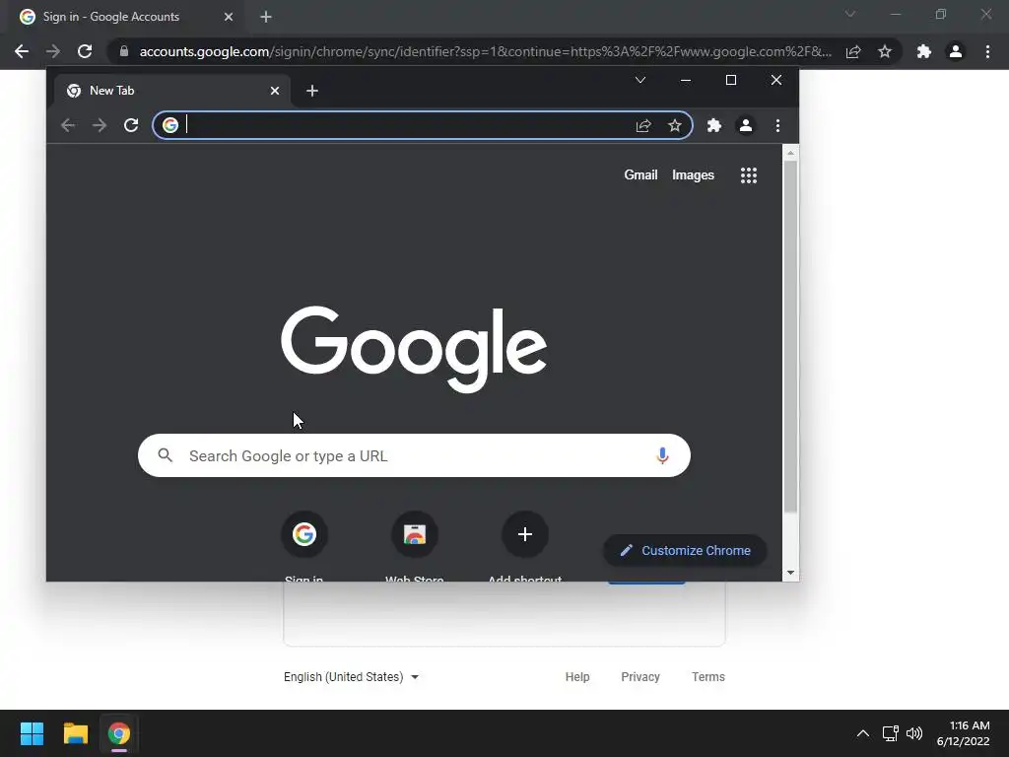Click the accounts.google.com URL in the background window
This screenshot has height=757, width=1009.
tap(485, 51)
